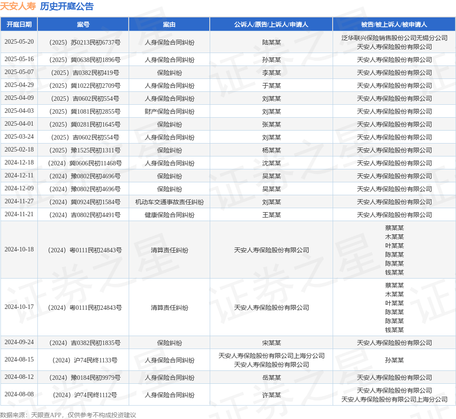Click the 历史开庭公告 heading
This screenshot has height=419, width=456.
(67, 6)
